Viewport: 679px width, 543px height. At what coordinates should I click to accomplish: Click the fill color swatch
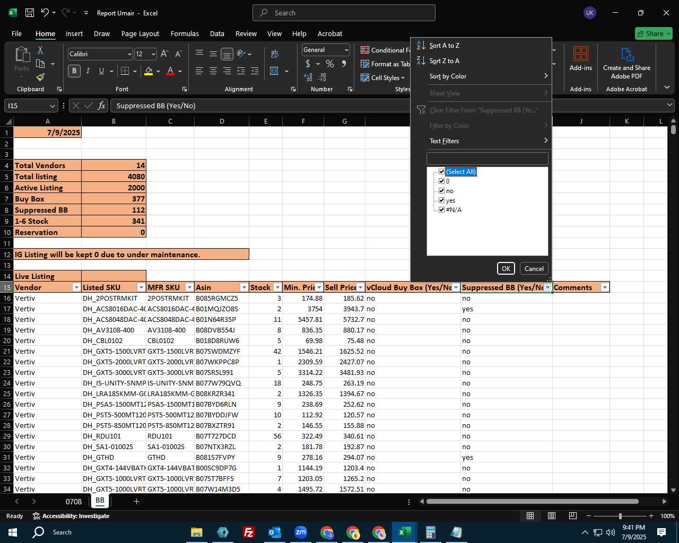click(x=149, y=71)
